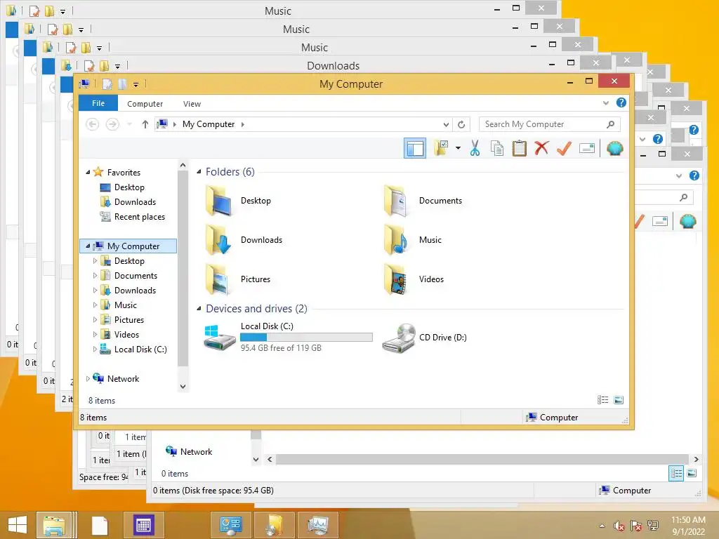Click horizontal scrollbar in rear window
Viewport: 719px width, 539px height.
pos(482,459)
